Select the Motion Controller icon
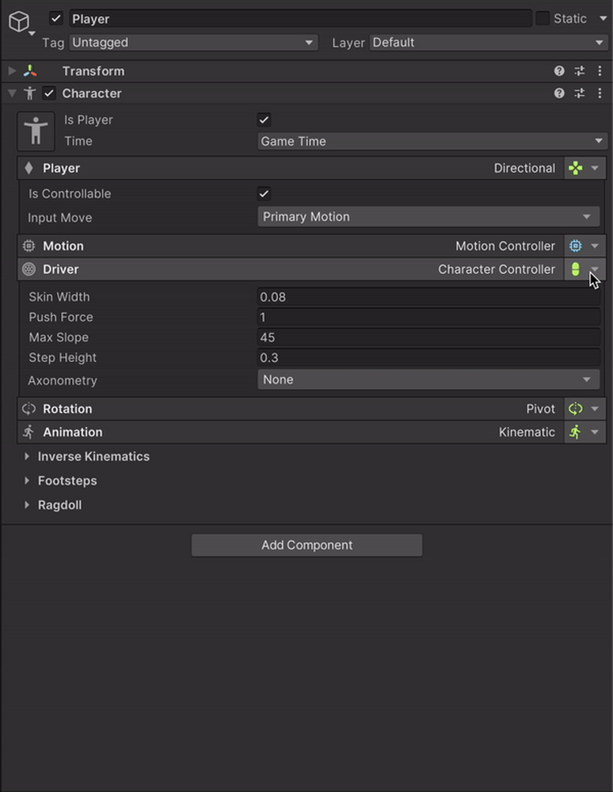Image resolution: width=613 pixels, height=792 pixels. [574, 246]
